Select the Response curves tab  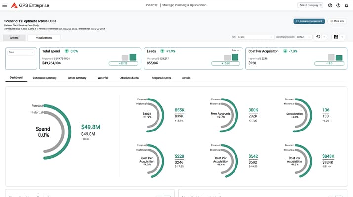click(x=161, y=78)
